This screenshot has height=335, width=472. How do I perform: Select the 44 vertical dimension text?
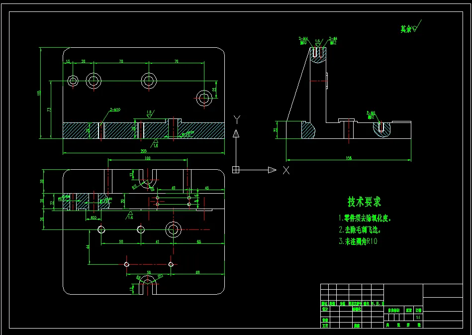(x=88, y=246)
